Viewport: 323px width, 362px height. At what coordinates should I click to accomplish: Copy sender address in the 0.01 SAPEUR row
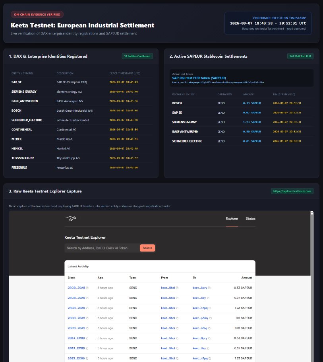pos(177,328)
